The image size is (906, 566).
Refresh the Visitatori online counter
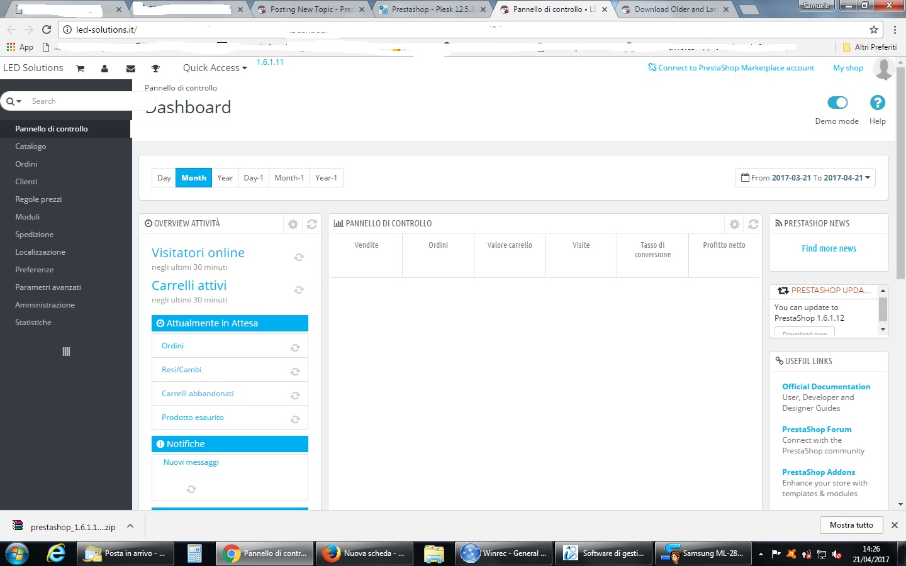pyautogui.click(x=299, y=257)
